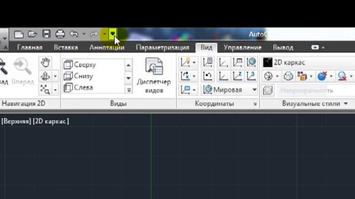Click the Виды panel title
Image resolution: width=355 pixels, height=199 pixels.
tap(118, 103)
